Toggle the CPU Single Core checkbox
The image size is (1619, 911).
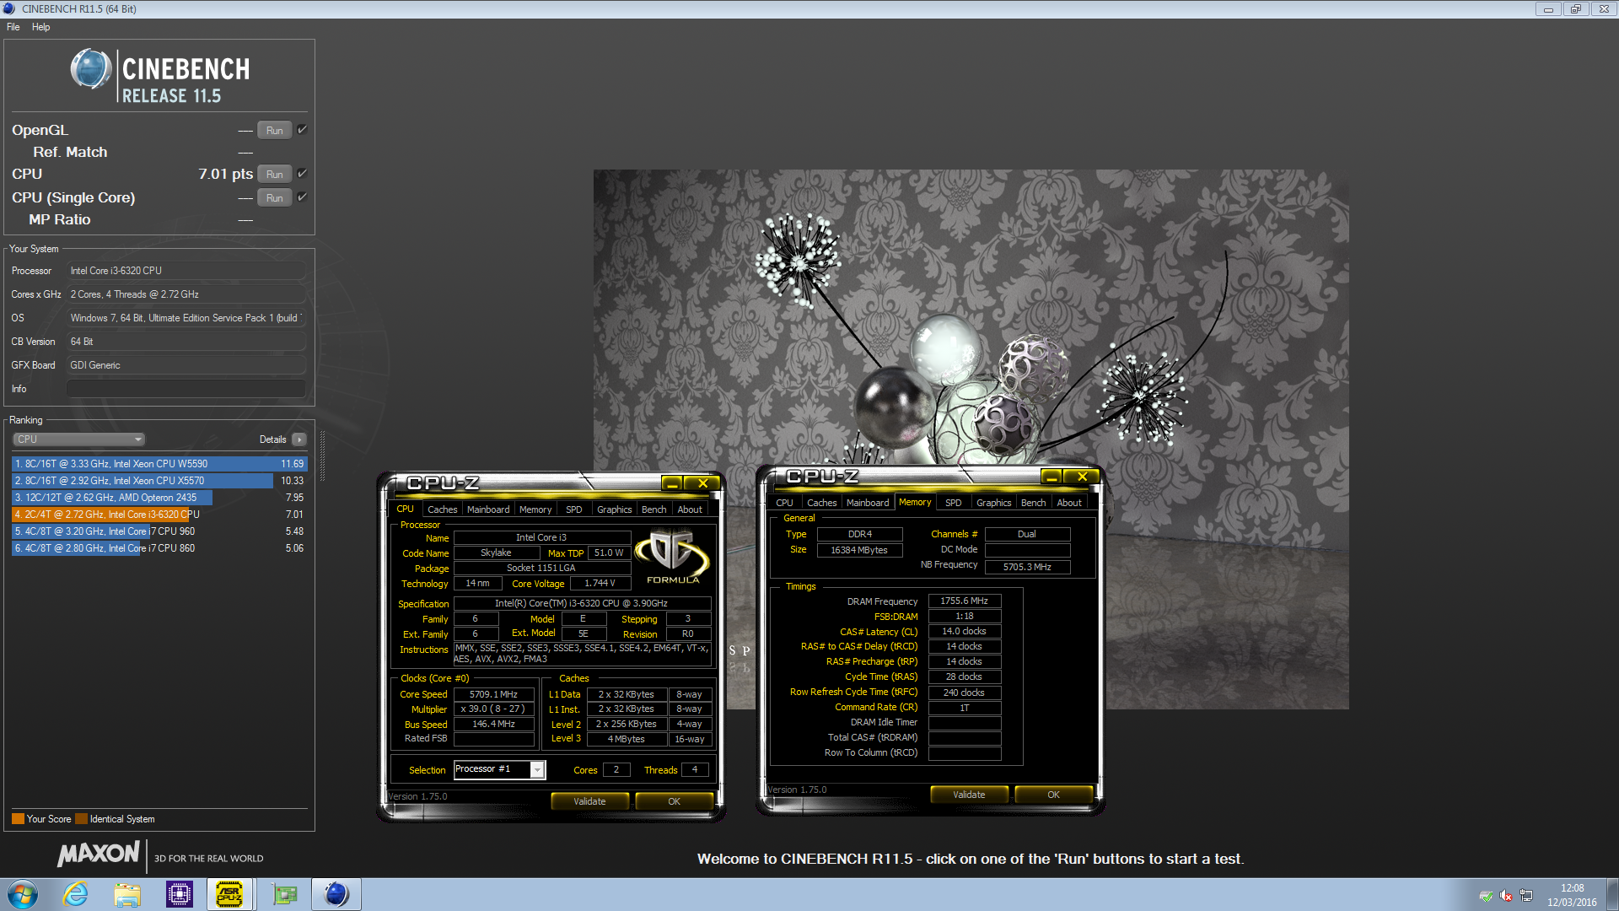(x=302, y=197)
